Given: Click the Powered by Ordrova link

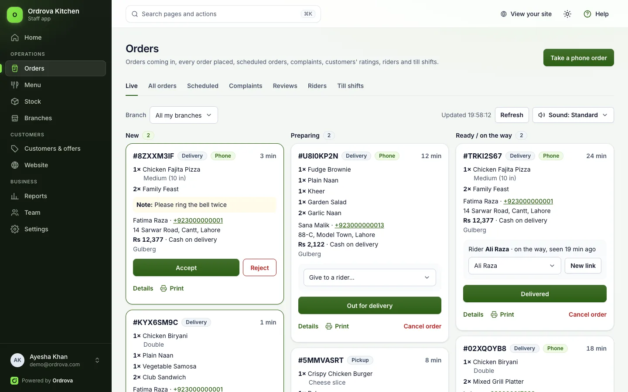Looking at the screenshot, I should pos(42,381).
